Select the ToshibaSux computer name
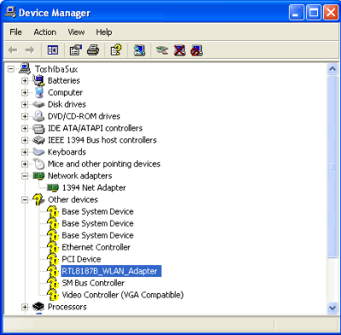Screen dimensions: 341x335 pyautogui.click(x=56, y=69)
